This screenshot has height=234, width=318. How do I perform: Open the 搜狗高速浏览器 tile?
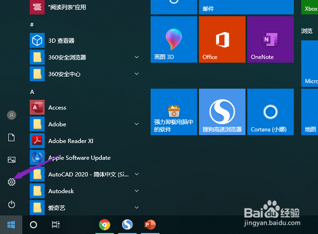click(222, 112)
